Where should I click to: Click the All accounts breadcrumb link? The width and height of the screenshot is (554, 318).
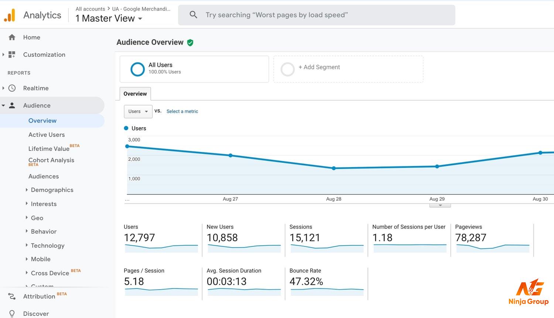[x=90, y=9]
